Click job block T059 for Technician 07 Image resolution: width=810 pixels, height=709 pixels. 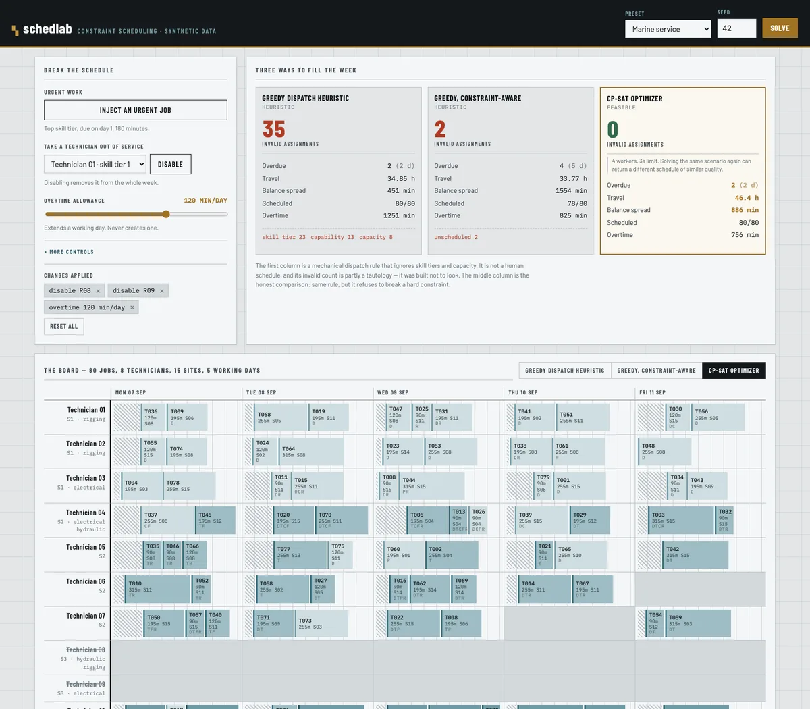[699, 623]
